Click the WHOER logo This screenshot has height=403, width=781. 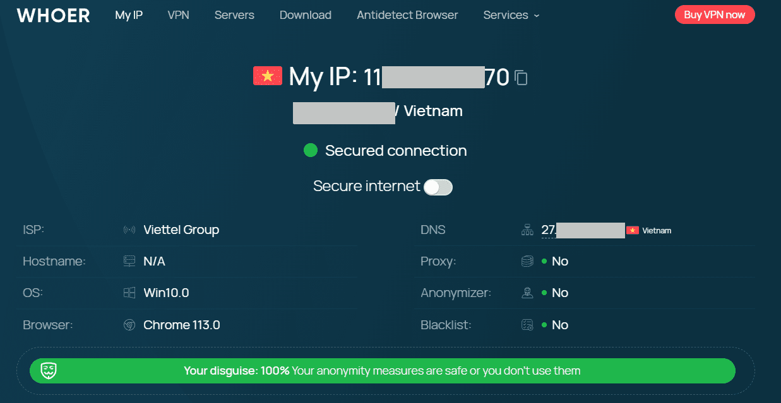(52, 15)
